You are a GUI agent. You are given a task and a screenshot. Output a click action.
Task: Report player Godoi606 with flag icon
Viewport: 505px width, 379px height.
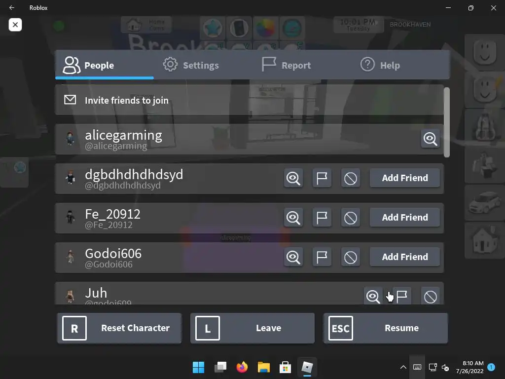322,257
